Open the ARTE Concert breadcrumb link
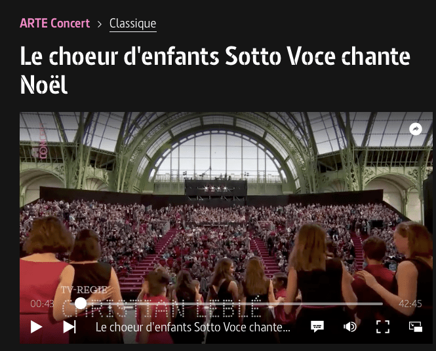This screenshot has width=436, height=351. click(55, 24)
